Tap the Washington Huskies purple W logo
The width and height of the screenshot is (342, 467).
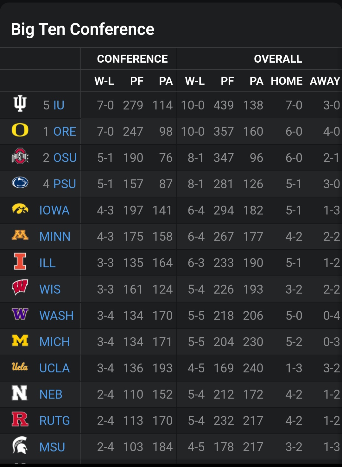coord(20,314)
